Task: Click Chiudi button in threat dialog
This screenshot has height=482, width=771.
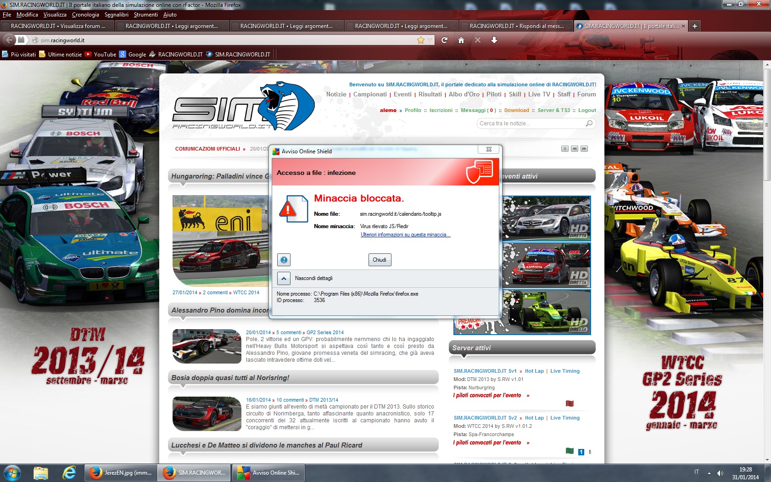Action: (380, 260)
